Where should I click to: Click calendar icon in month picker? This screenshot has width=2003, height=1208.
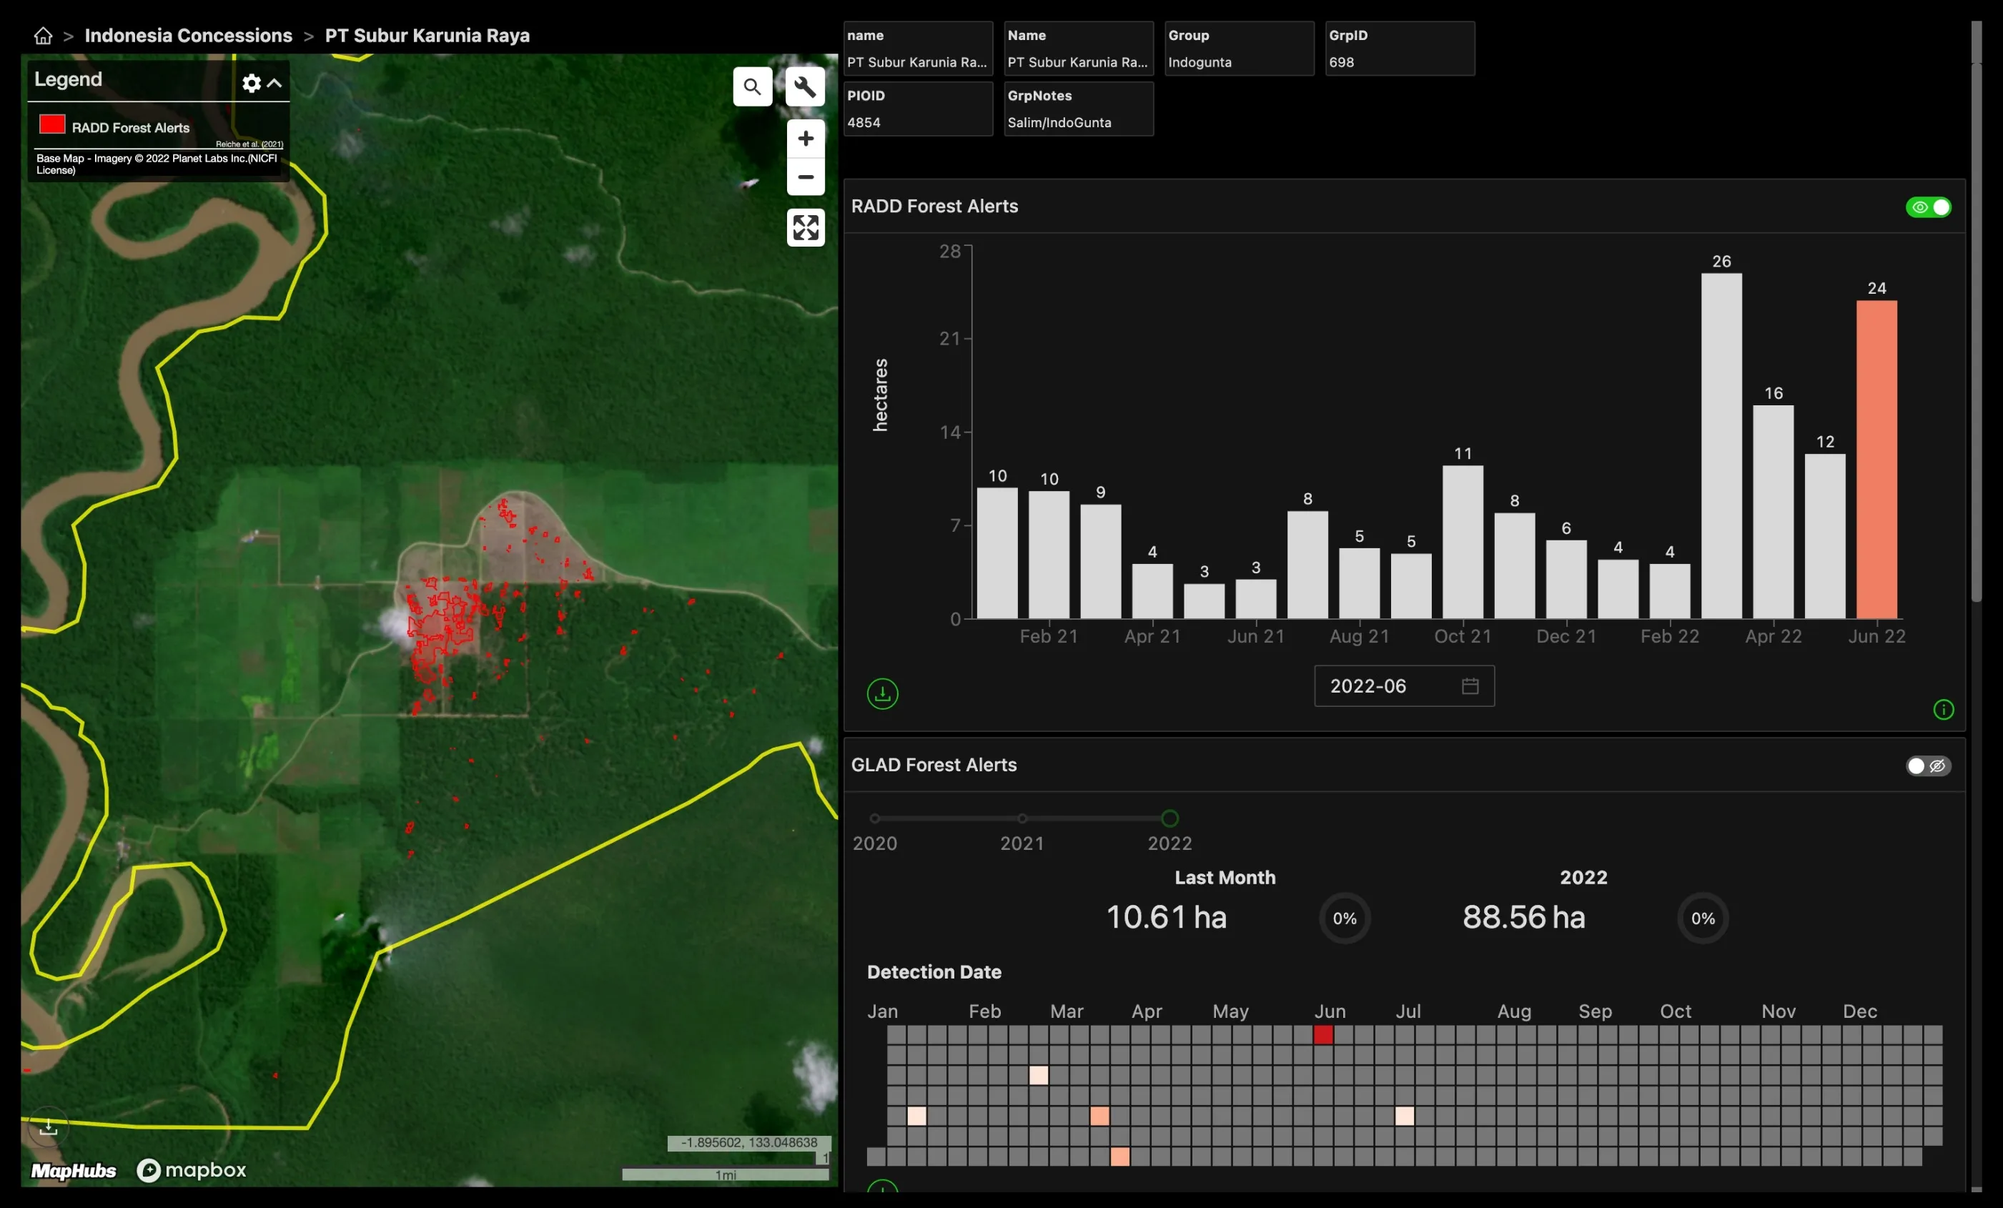[1470, 686]
